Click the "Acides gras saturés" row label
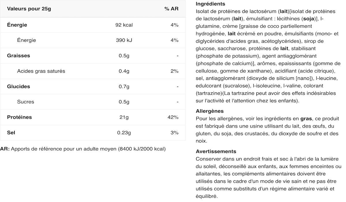The height and width of the screenshot is (202, 346). pyautogui.click(x=41, y=71)
